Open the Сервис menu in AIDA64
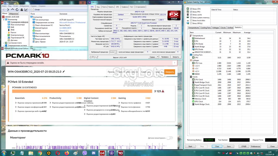Image resolution: width=278 pixels, height=156 pixels. tap(34, 6)
